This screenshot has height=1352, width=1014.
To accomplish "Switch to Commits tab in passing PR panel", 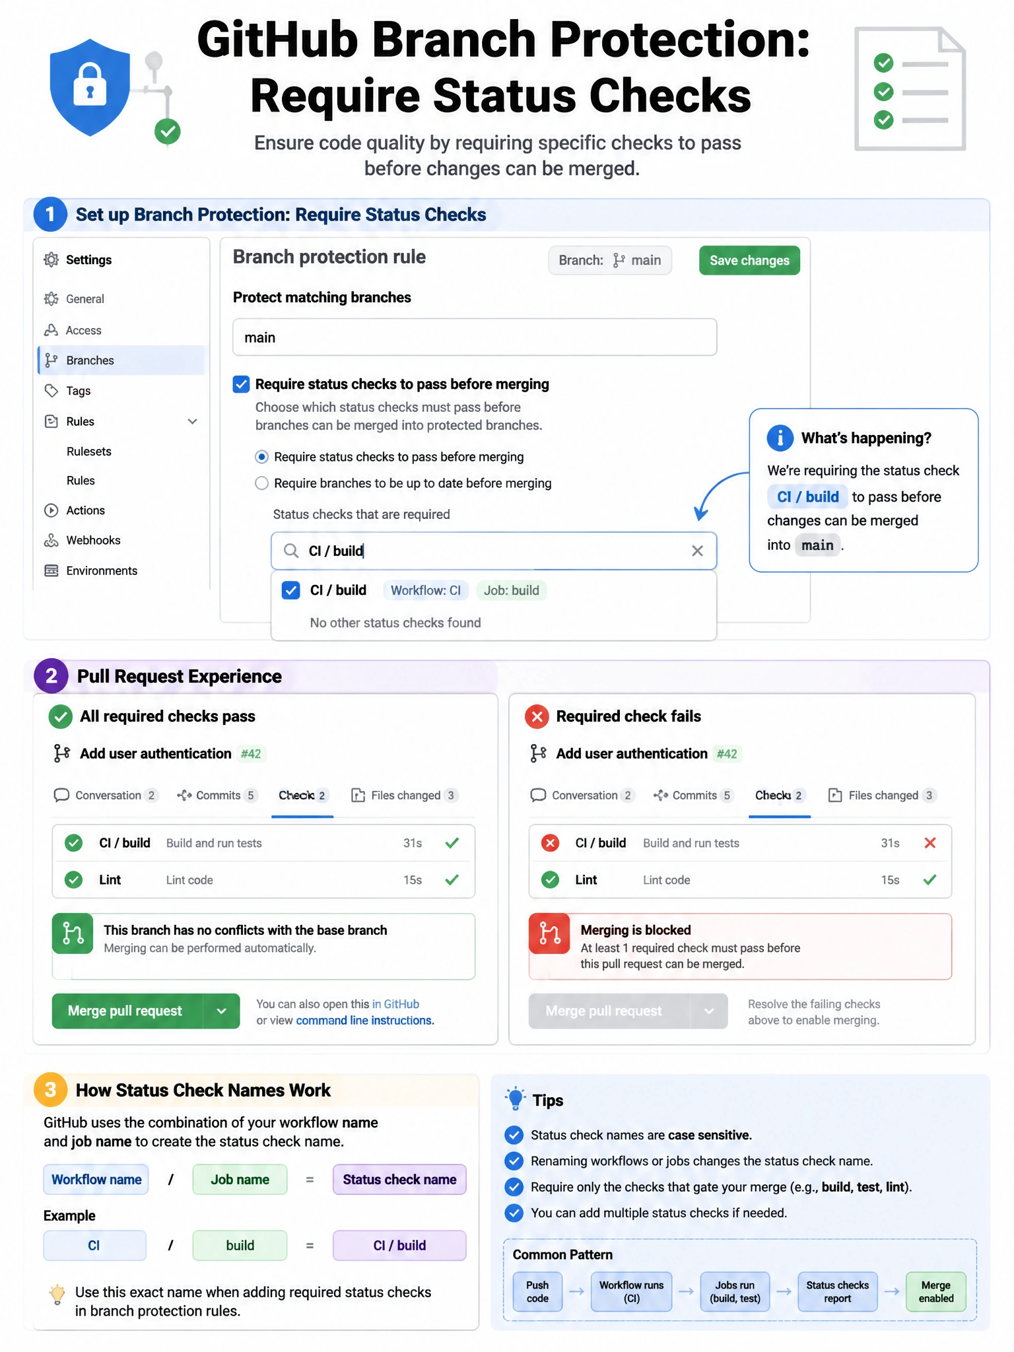I will coord(217,795).
